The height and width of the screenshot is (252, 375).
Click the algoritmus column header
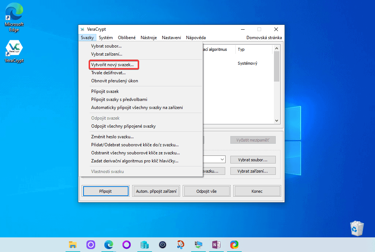pos(219,49)
